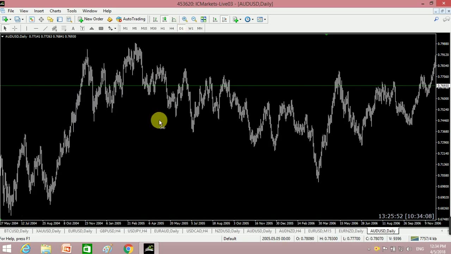Screen dimensions: 451x254
Task: Click the Default profile in status bar
Action: tap(230, 239)
